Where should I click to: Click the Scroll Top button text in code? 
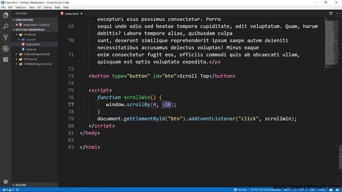[194, 76]
